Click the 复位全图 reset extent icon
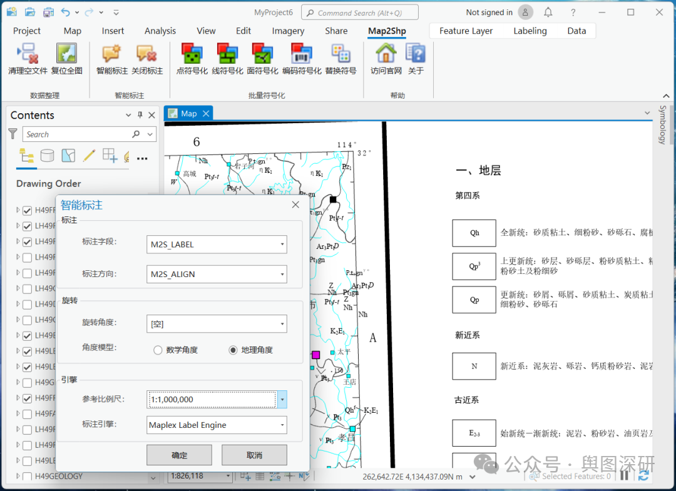This screenshot has height=491, width=676. point(66,54)
